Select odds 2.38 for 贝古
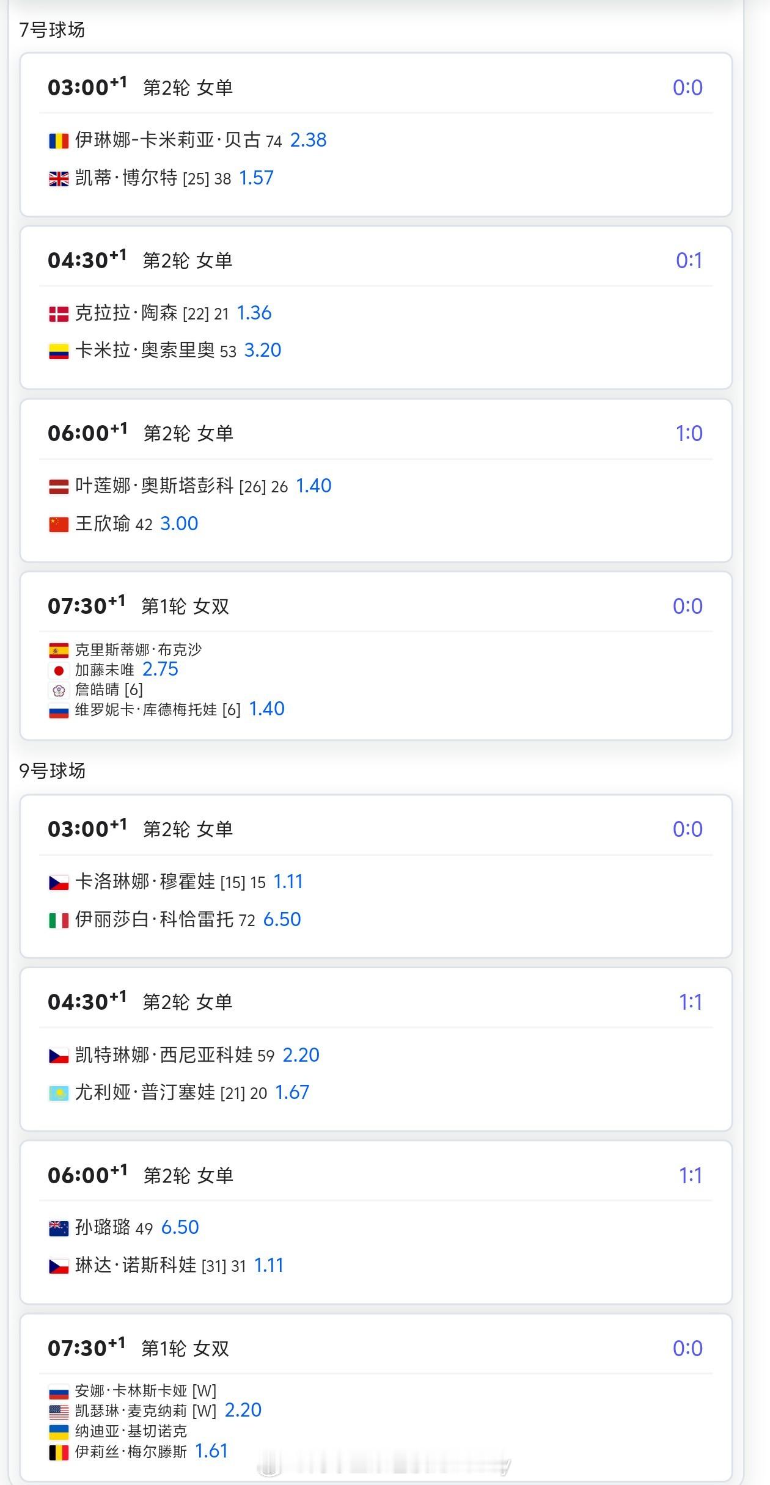The image size is (770, 1485). click(x=308, y=140)
